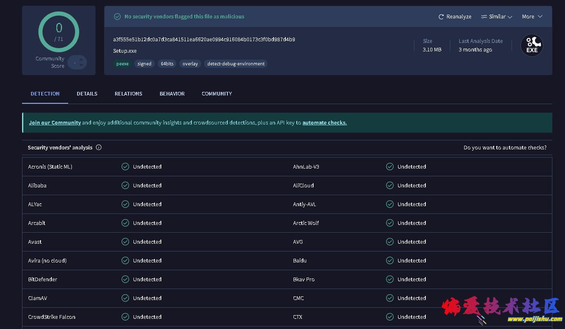This screenshot has height=329, width=565.
Task: Open the Behavior tab
Action: pyautogui.click(x=172, y=93)
